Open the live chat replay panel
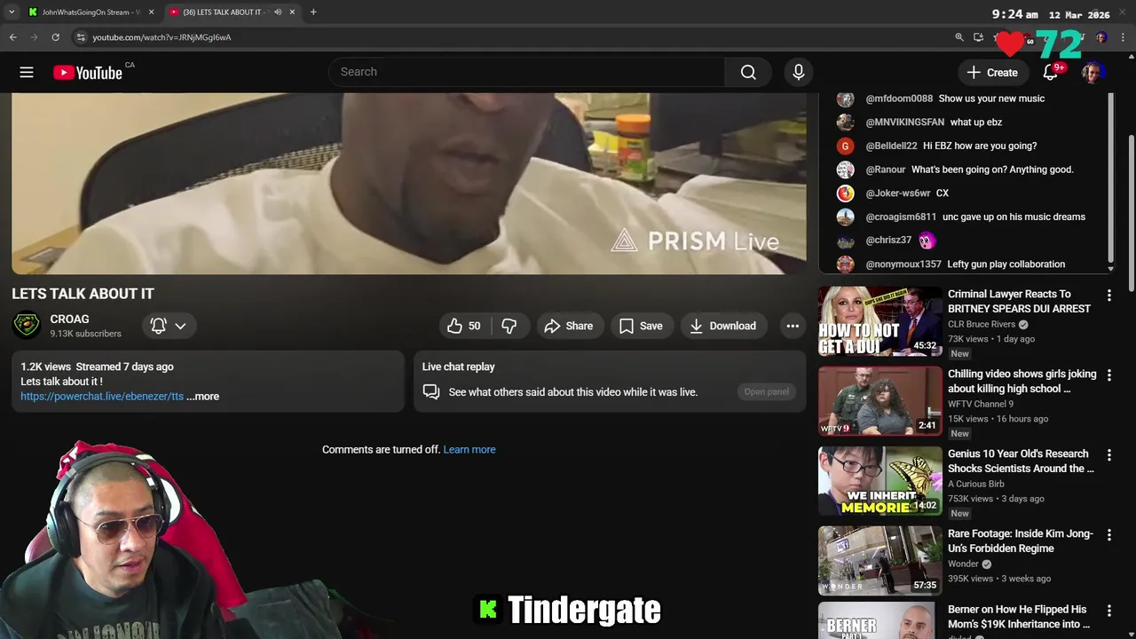The height and width of the screenshot is (639, 1136). coord(767,391)
